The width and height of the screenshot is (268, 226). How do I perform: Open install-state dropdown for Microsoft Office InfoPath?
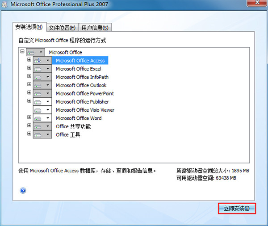tap(42, 77)
